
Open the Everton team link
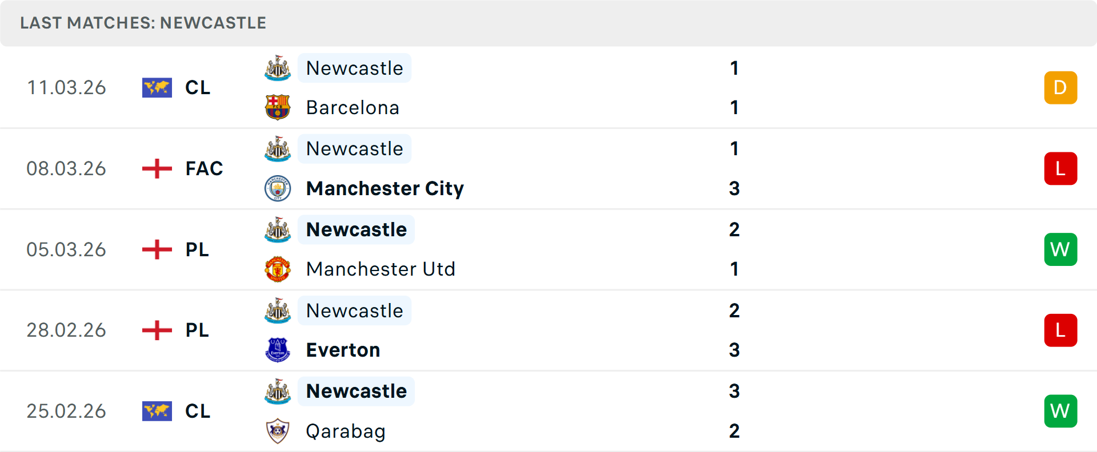[343, 350]
